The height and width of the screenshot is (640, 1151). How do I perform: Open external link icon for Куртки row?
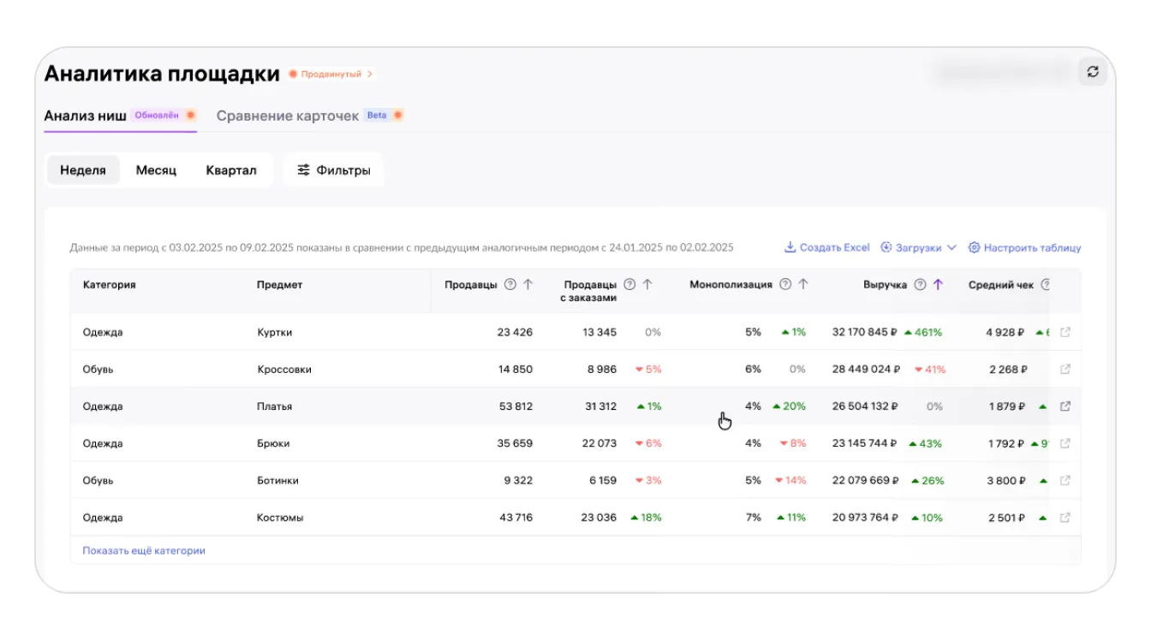click(x=1065, y=332)
